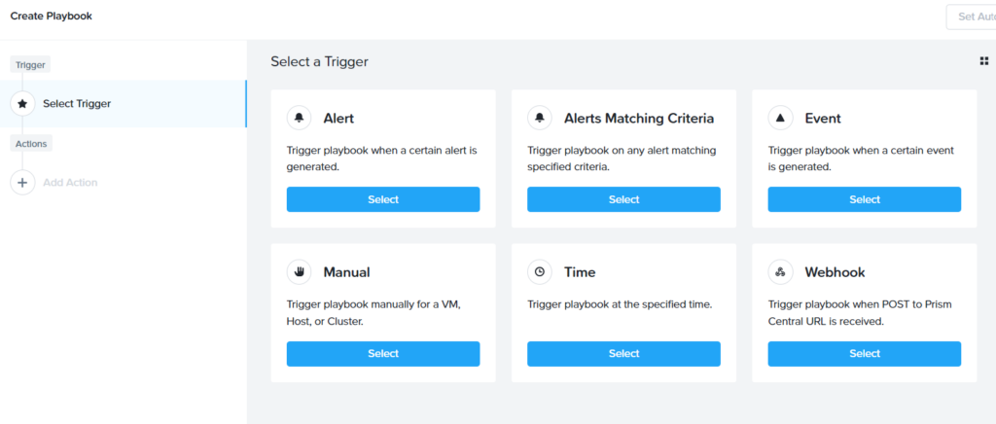This screenshot has height=424, width=996.
Task: Click the partially visible Set Auto button
Action: pos(972,18)
